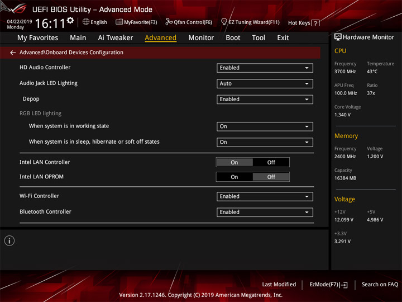
Task: Open the Tool tab
Action: coord(259,38)
